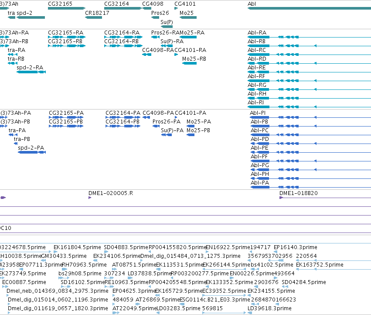Screen dimensions: 371x315
Task: Select the Abl gene label
Action: click(252, 4)
